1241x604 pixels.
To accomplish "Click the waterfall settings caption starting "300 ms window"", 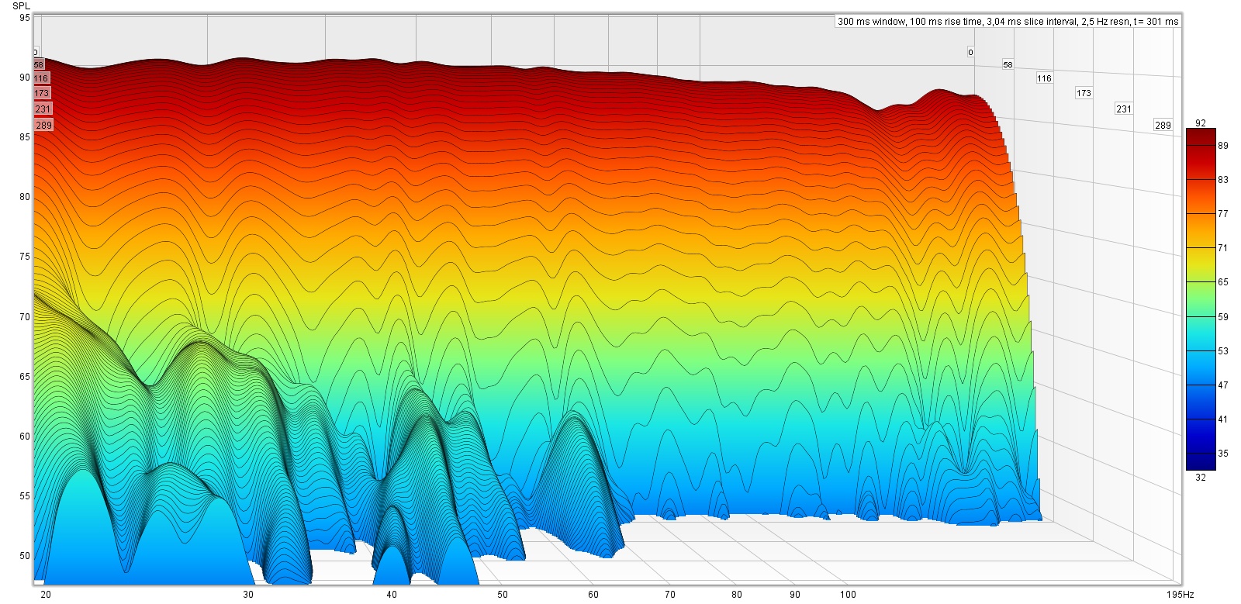I will (1008, 22).
